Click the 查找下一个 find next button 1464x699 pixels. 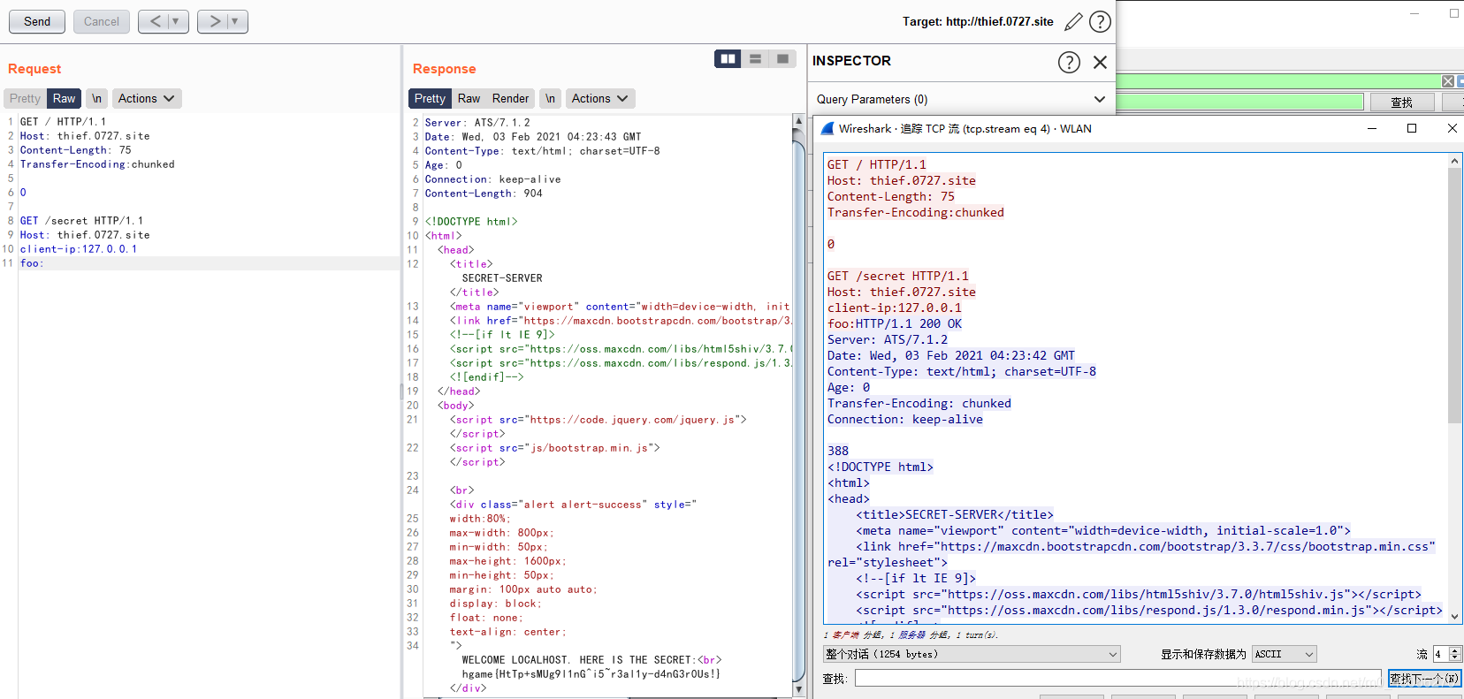pyautogui.click(x=1424, y=679)
